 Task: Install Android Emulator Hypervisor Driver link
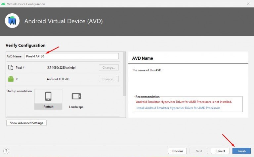point(178,108)
